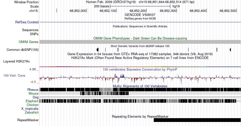Click the Window Position label
The width and height of the screenshot is (241, 126).
coord(26,2)
